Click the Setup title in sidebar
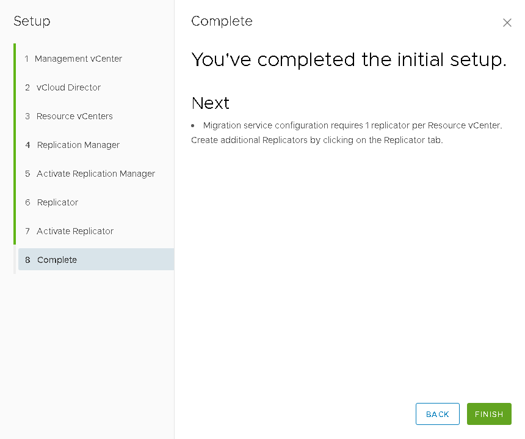Screen dimensions: 525x439 (32, 21)
